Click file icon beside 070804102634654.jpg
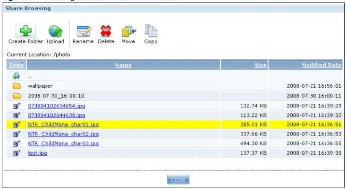This screenshot has width=346, height=189. pos(17,106)
